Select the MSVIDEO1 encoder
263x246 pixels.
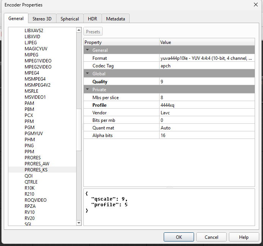tap(35, 97)
